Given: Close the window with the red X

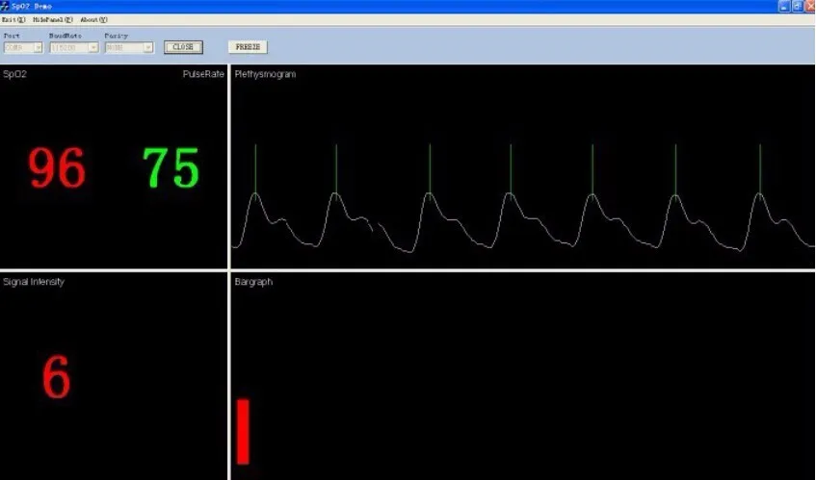Looking at the screenshot, I should click(x=808, y=6).
